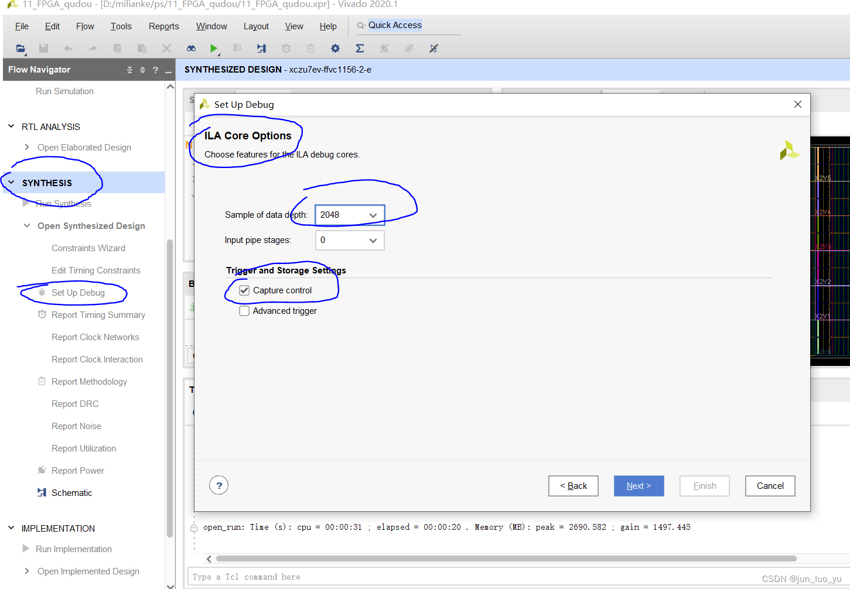Image resolution: width=850 pixels, height=589 pixels.
Task: Expand Open Implemented Design
Action: click(27, 571)
